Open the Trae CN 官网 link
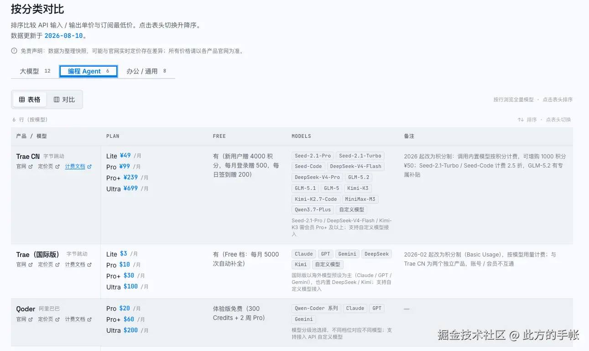This screenshot has width=589, height=351. click(x=24, y=167)
